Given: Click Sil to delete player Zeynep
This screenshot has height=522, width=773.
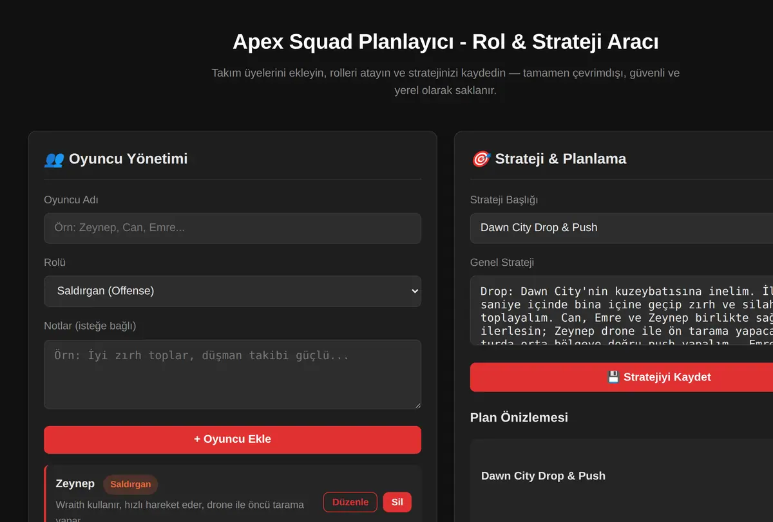Looking at the screenshot, I should [x=397, y=502].
